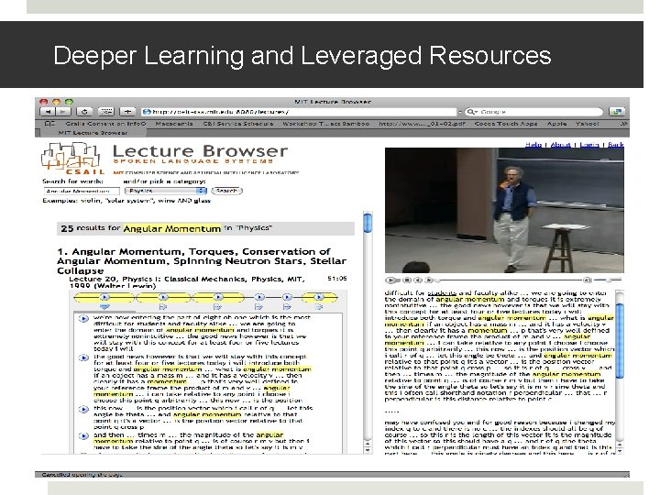Play the second highlighted timeline segment
This screenshot has width=660, height=495.
click(163, 298)
